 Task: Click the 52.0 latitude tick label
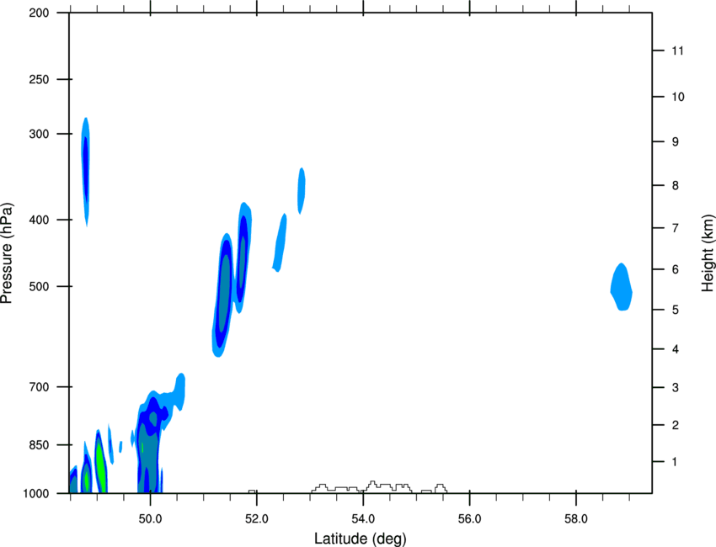[x=257, y=518]
